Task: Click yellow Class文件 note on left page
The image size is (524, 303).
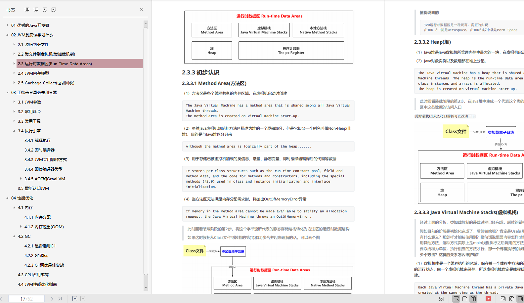Action: [x=195, y=251]
